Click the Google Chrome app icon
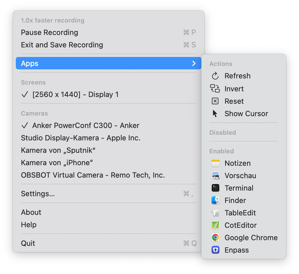 click(216, 238)
